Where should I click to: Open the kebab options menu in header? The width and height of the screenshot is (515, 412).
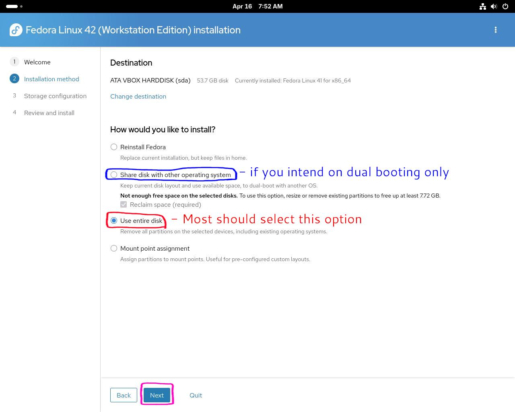point(496,30)
